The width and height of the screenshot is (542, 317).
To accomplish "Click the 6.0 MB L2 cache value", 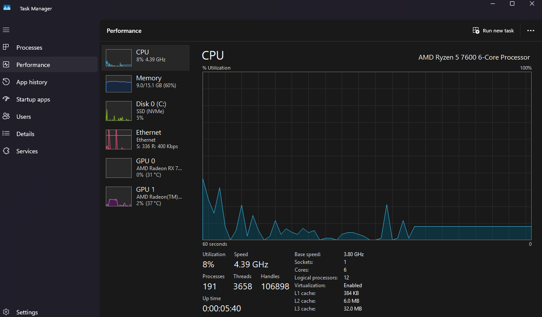I will point(352,301).
